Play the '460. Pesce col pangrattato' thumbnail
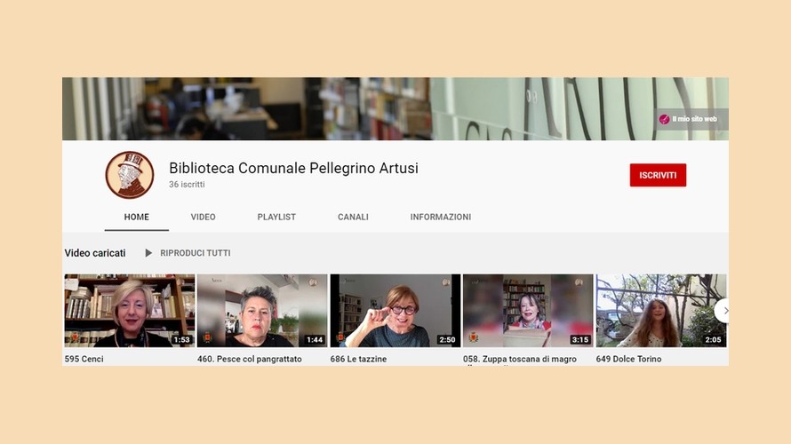791x444 pixels. coord(262,310)
